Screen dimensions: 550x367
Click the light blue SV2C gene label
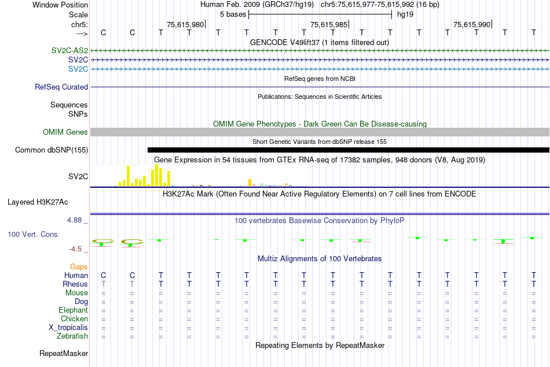[x=78, y=69]
